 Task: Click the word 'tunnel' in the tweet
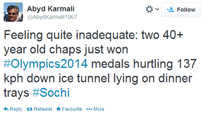click(93, 78)
